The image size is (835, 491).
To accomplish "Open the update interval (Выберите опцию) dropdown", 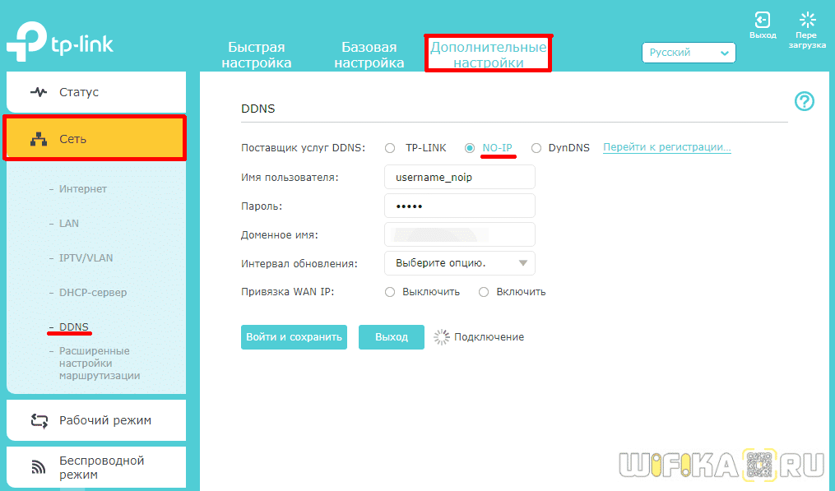I will tap(459, 263).
